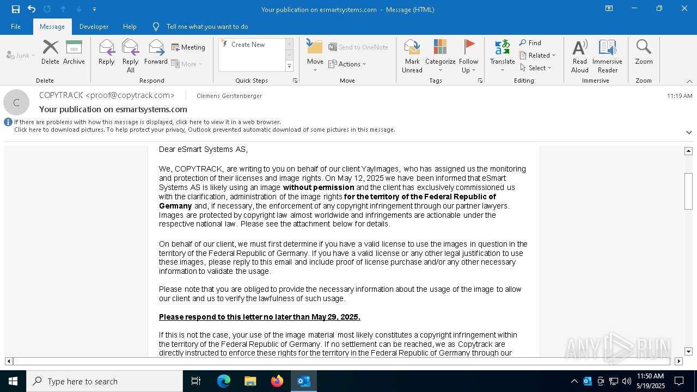
Task: Click the taskbar search box
Action: (105, 381)
